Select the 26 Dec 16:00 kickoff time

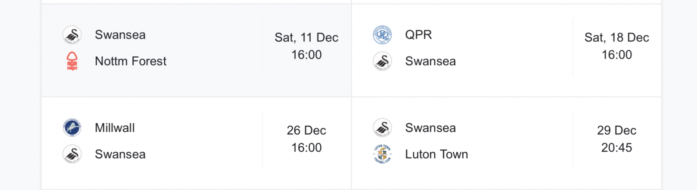point(306,147)
